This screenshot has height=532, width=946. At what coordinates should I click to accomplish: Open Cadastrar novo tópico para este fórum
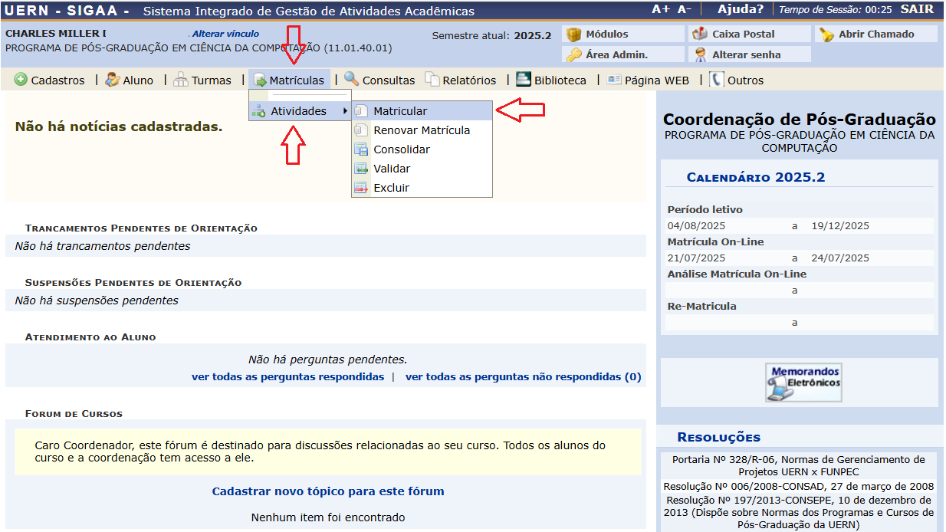click(x=328, y=491)
